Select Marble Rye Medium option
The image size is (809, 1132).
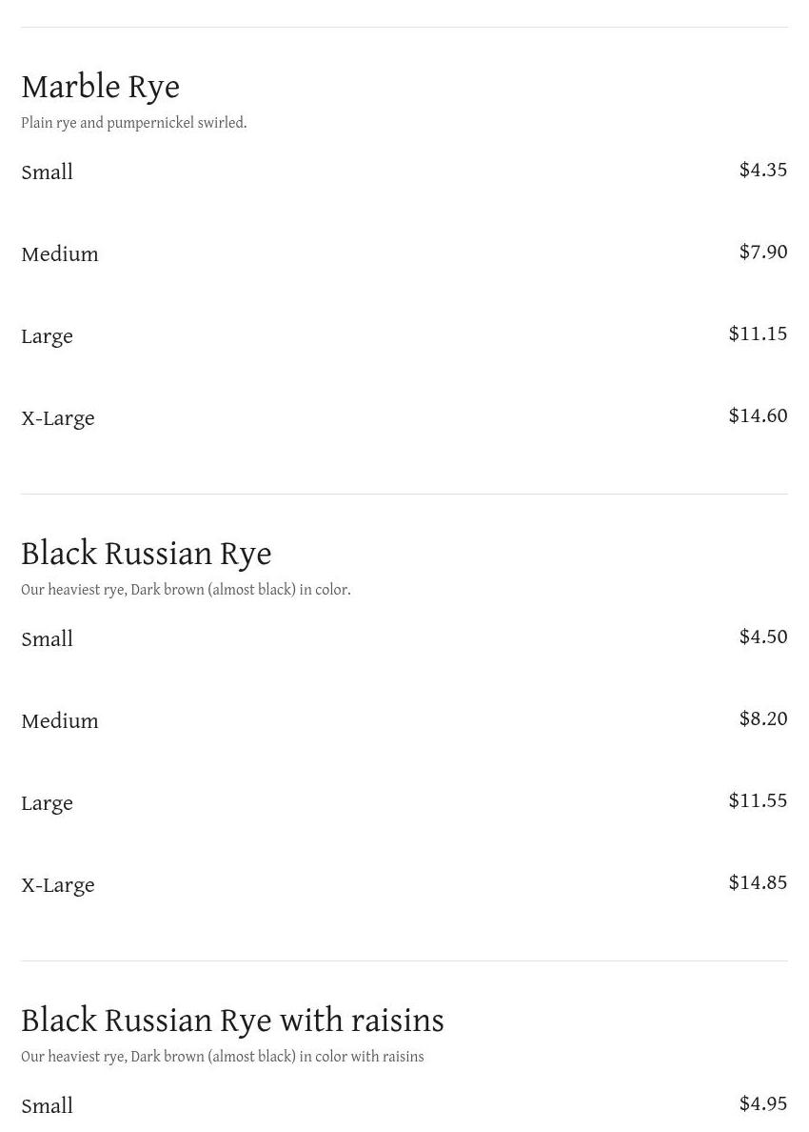60,254
